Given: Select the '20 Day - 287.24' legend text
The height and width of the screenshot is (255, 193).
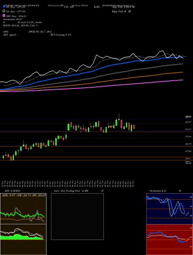Looking at the screenshot, I should point(15,7).
